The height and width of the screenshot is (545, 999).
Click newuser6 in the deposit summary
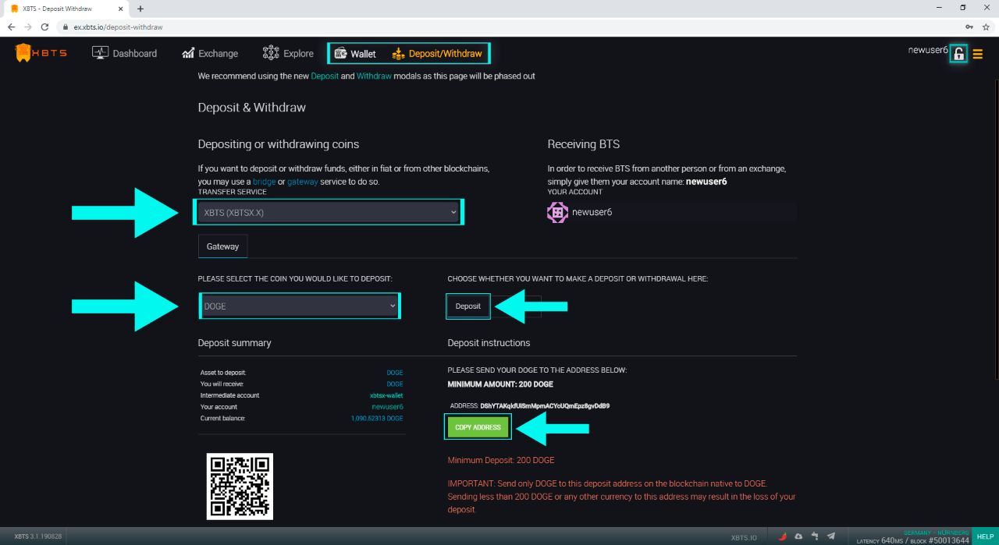[x=388, y=407]
